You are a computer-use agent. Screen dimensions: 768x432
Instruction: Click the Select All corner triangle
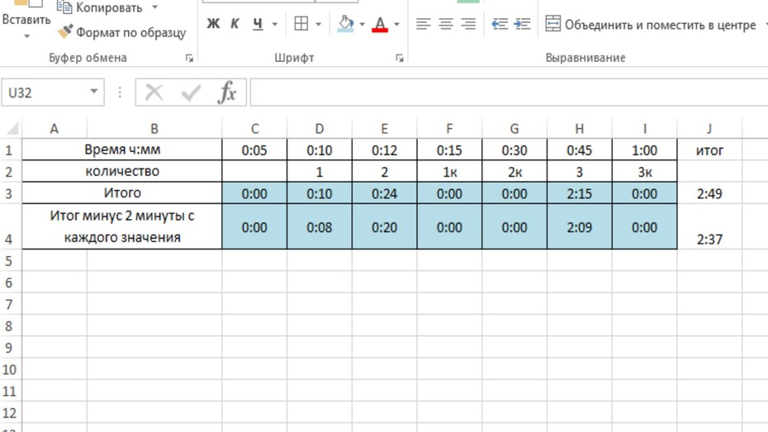click(x=12, y=128)
